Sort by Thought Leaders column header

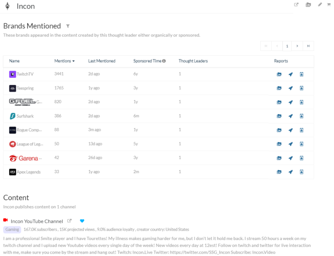click(x=193, y=61)
